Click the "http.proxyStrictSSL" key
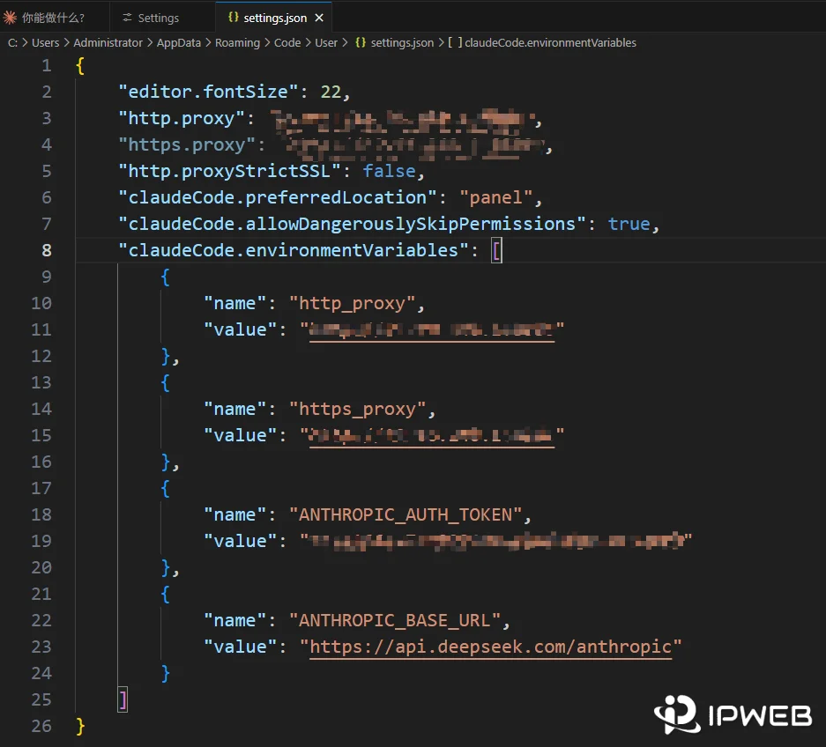The width and height of the screenshot is (826, 747). click(230, 171)
